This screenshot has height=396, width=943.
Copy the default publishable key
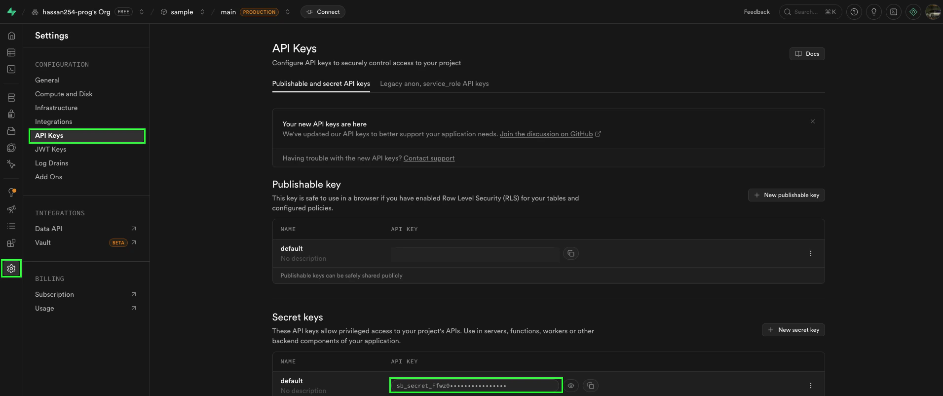[x=571, y=253]
